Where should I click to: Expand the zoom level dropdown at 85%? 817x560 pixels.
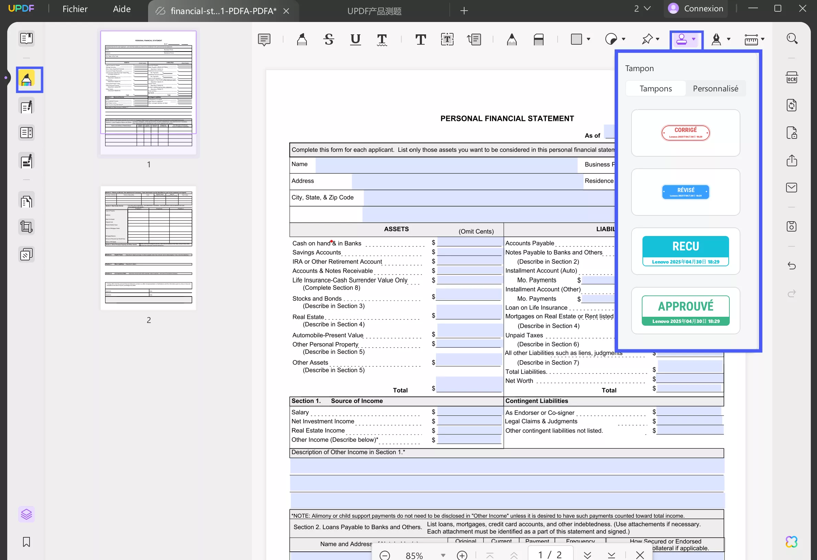pyautogui.click(x=443, y=556)
